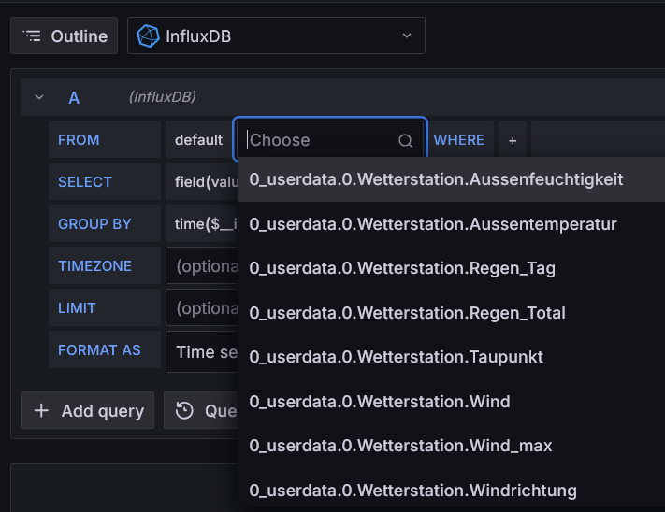Click the FORMAT AS label
Screen dimensions: 665x512
tap(99, 350)
